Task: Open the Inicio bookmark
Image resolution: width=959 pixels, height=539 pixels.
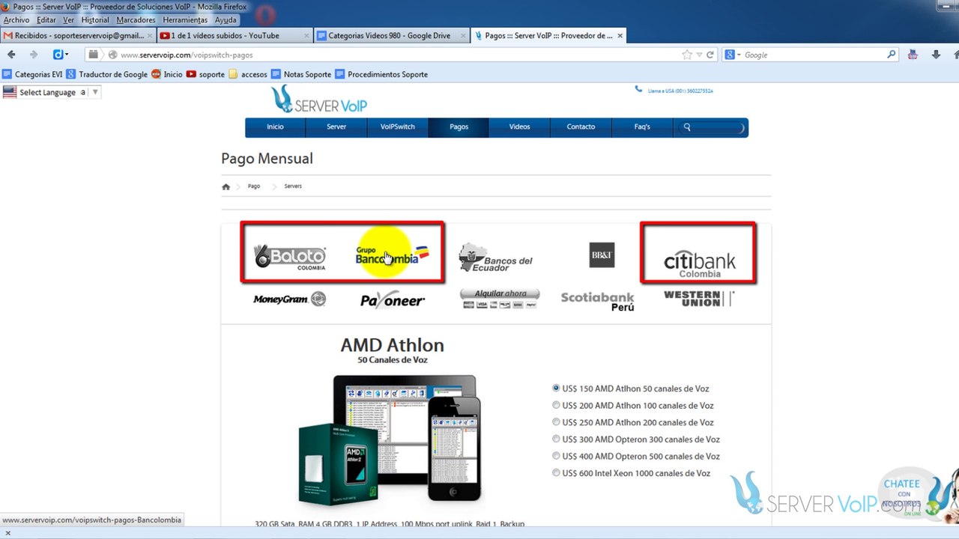Action: [x=167, y=74]
